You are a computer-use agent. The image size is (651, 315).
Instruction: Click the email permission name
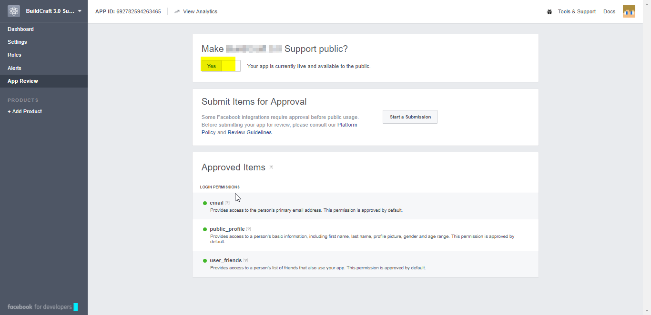pos(216,203)
